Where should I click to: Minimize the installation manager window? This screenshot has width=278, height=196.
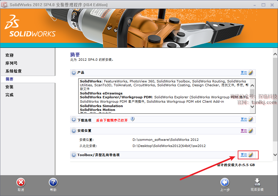(254, 5)
